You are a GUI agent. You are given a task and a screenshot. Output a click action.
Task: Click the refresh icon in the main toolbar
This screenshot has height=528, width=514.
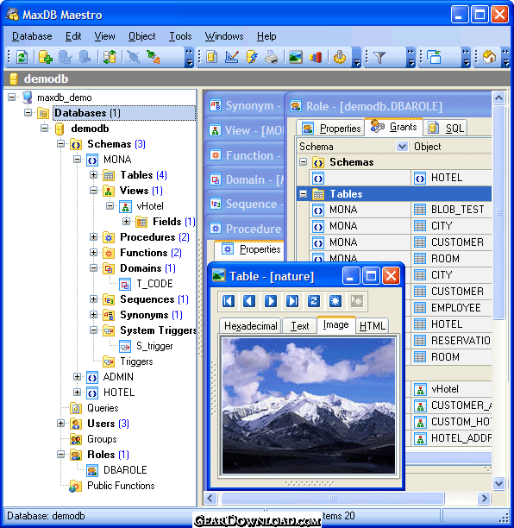[x=22, y=57]
